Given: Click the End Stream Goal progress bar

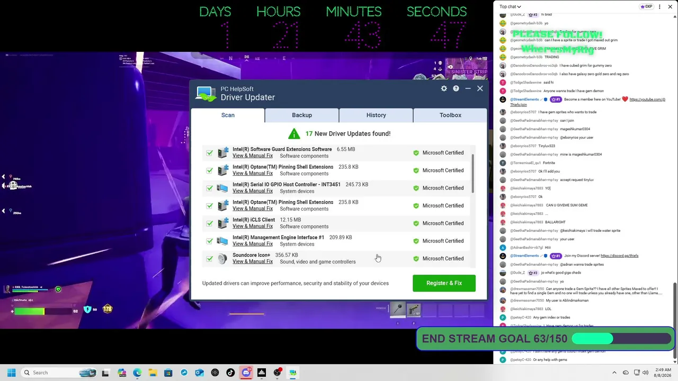Looking at the screenshot, I should (x=621, y=339).
